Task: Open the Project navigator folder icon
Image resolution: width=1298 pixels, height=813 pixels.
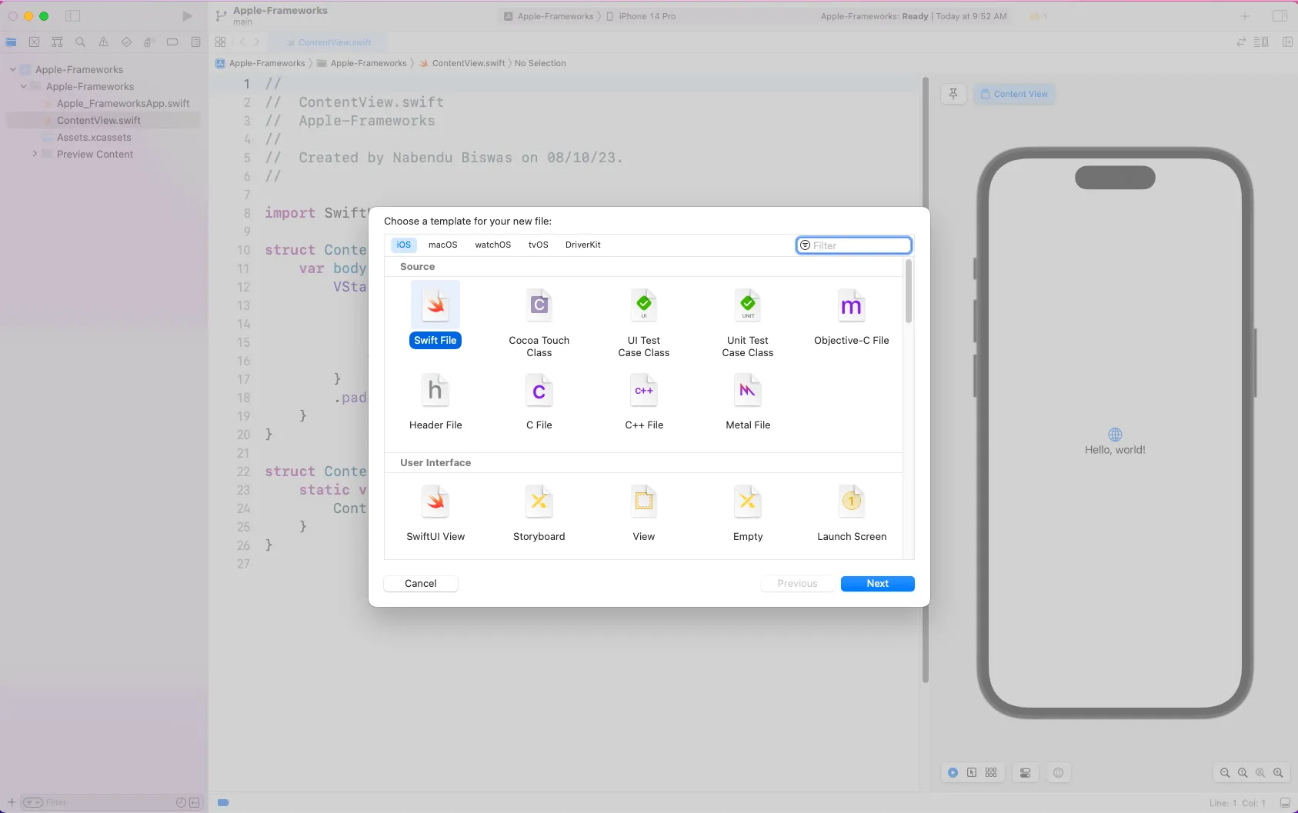Action: [11, 42]
